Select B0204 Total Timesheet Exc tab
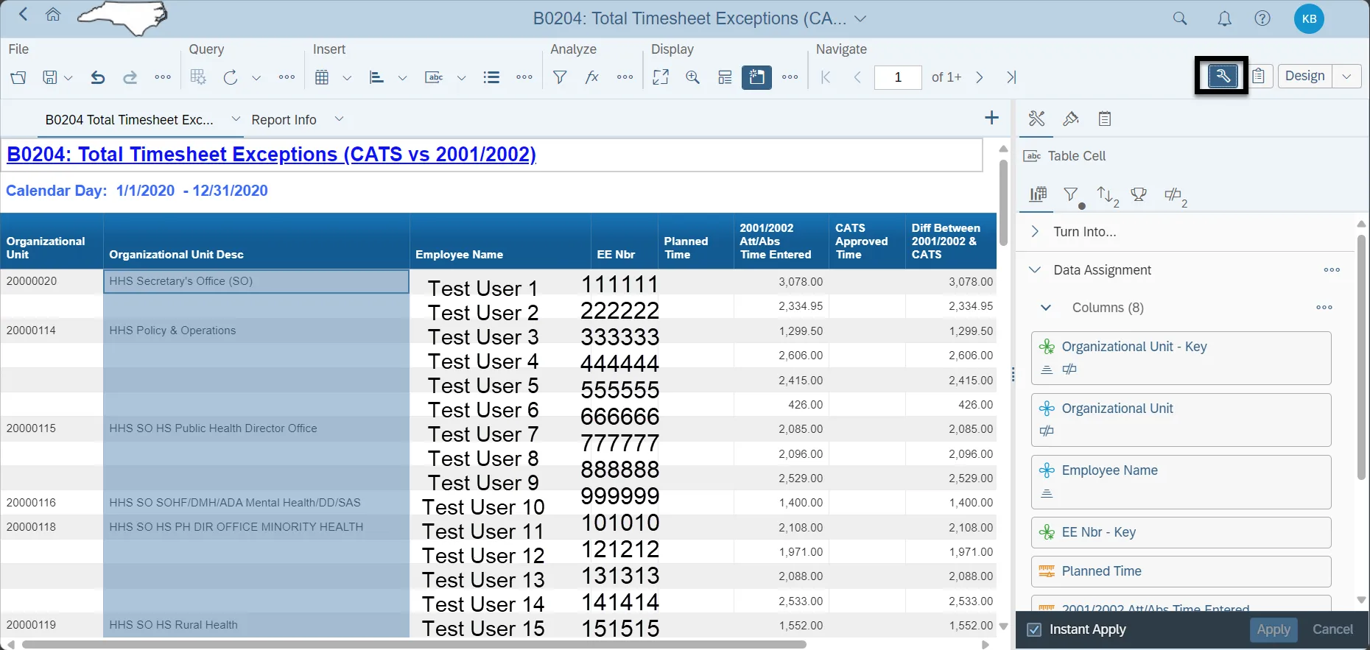1370x650 pixels. coord(130,120)
